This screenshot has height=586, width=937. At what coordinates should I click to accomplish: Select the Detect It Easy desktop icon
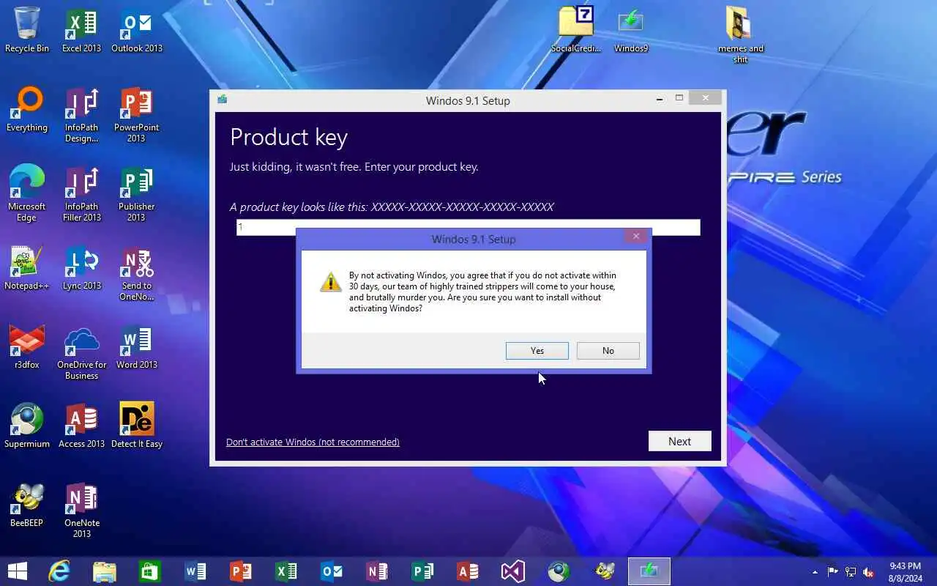point(137,426)
